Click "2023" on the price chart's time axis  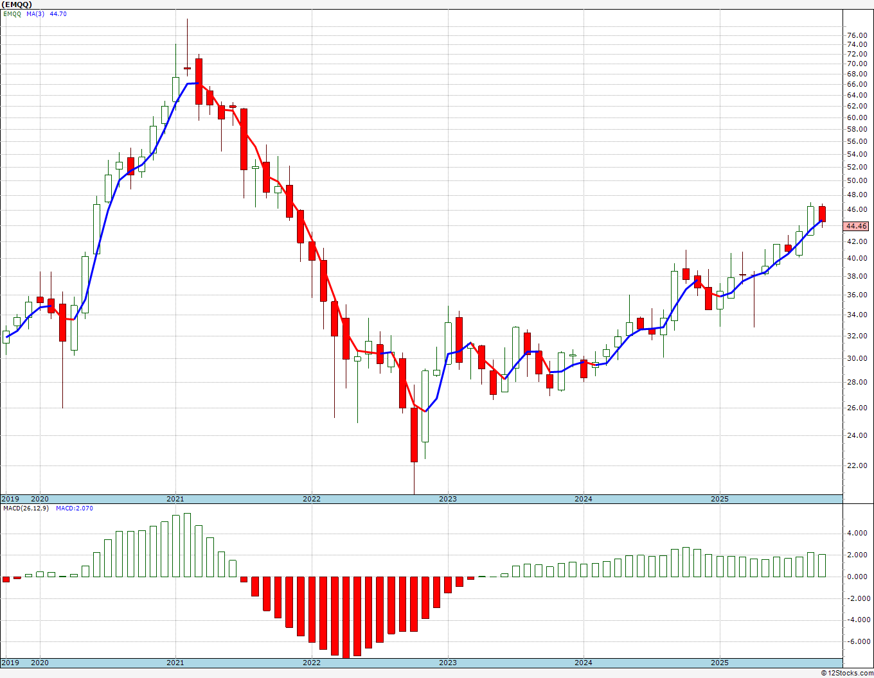click(448, 499)
